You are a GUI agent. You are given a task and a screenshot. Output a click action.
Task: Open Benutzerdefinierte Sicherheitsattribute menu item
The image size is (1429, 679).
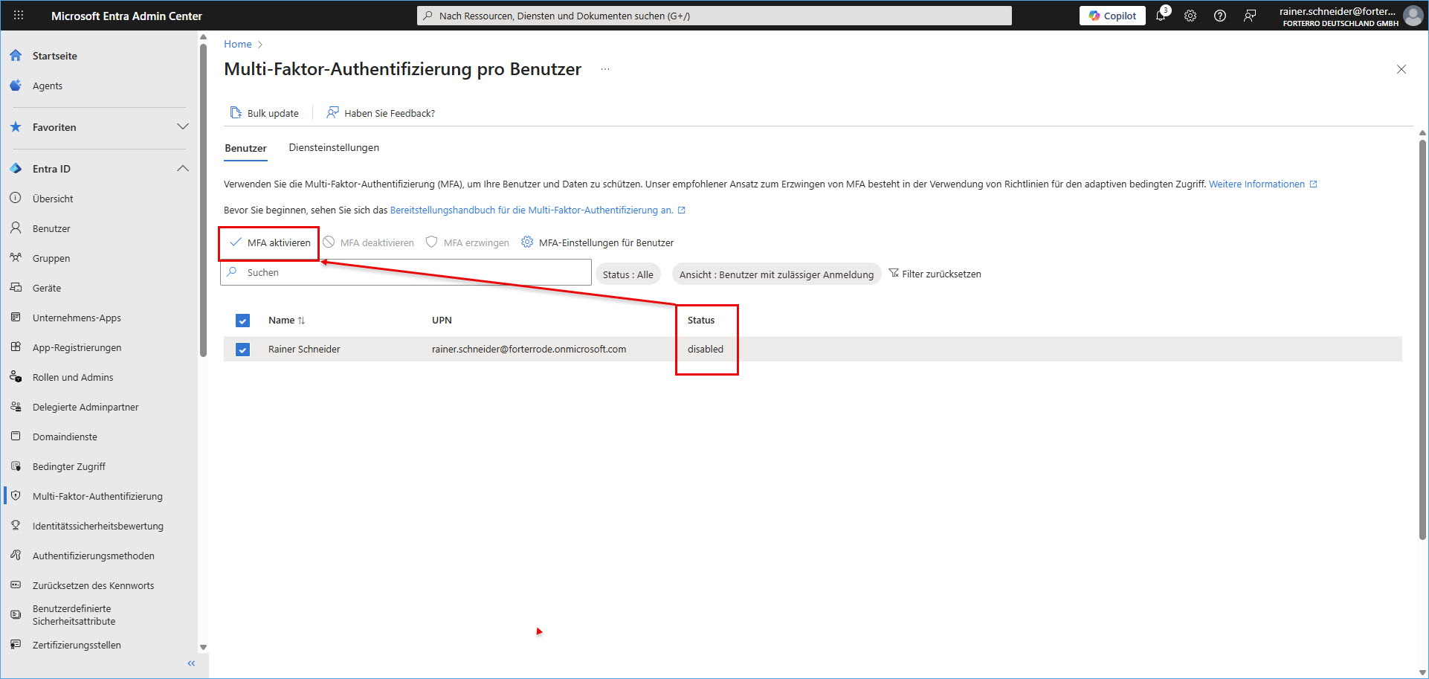[x=74, y=615]
